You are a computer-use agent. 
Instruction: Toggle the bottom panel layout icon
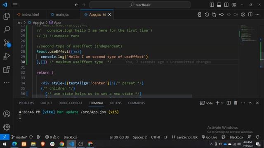tap(219, 5)
